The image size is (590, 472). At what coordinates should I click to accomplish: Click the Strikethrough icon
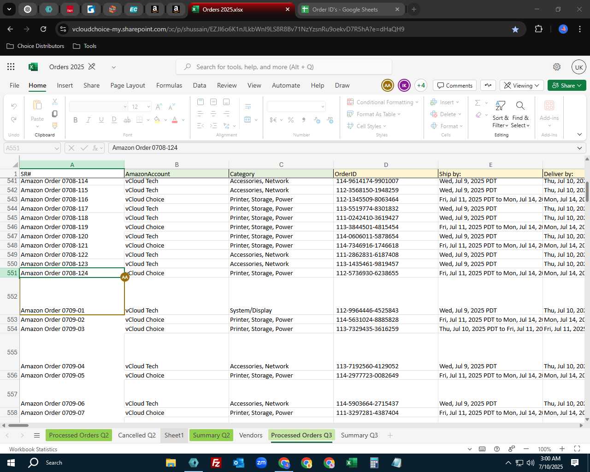pyautogui.click(x=127, y=120)
